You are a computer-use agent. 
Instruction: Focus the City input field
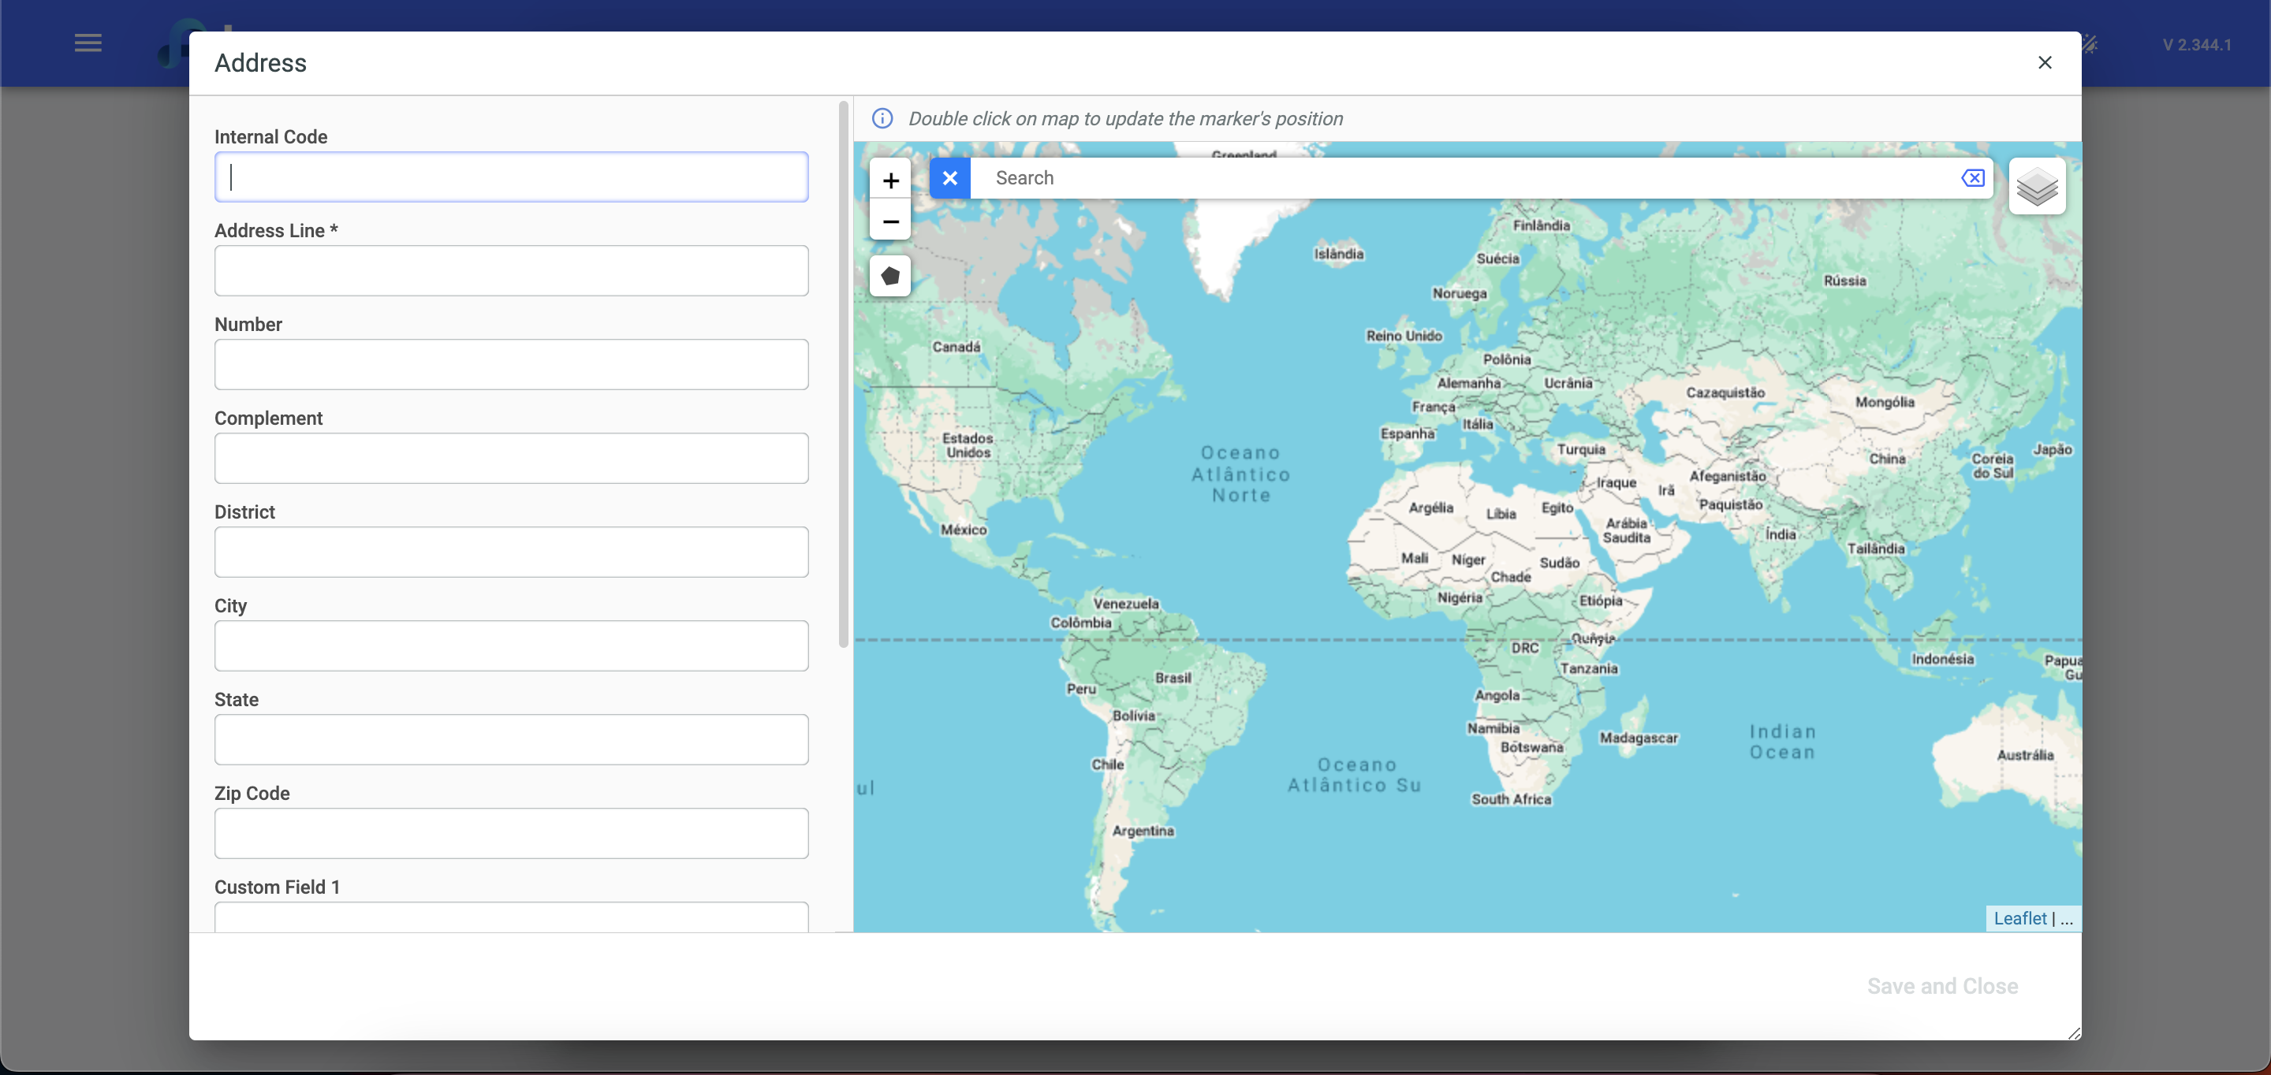(x=511, y=646)
